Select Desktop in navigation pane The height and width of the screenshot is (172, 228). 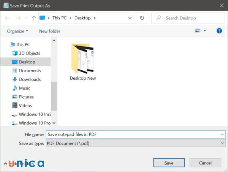point(25,62)
